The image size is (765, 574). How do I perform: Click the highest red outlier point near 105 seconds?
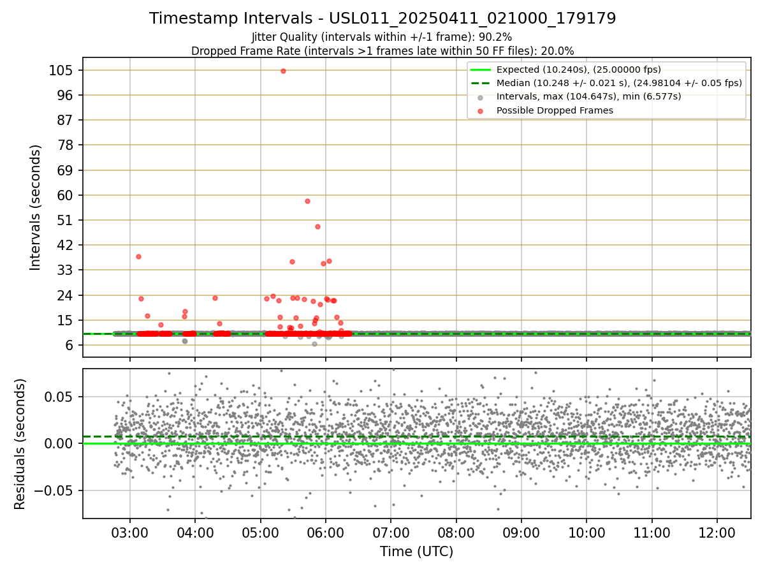point(283,71)
